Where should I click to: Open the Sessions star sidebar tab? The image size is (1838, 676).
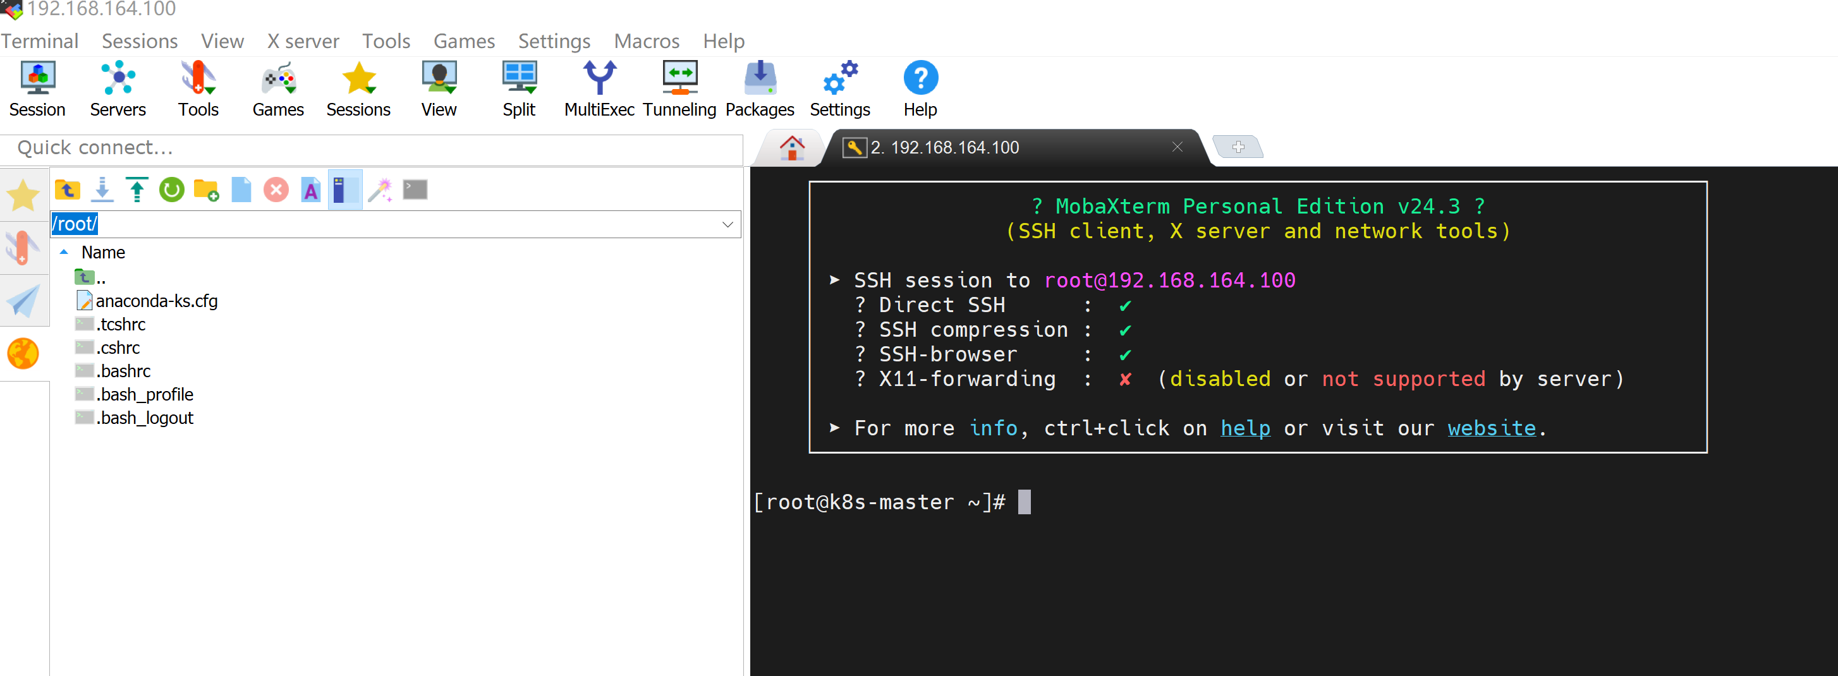tap(23, 195)
